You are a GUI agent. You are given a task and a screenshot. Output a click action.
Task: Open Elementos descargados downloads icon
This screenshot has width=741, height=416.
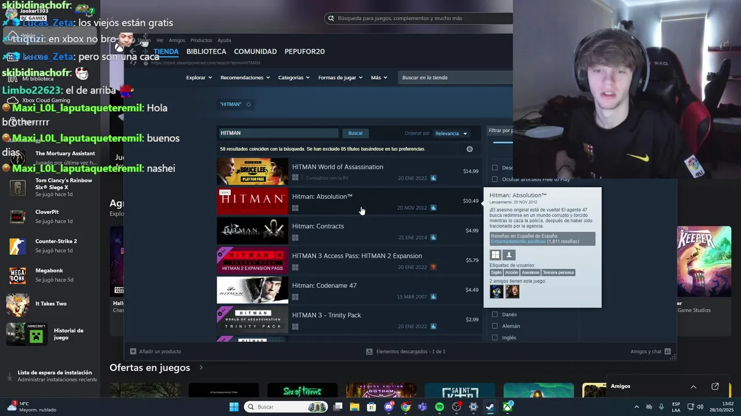pos(369,351)
